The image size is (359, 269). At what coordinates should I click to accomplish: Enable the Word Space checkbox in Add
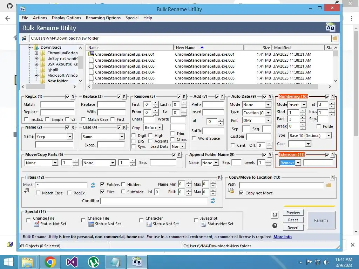(194, 138)
